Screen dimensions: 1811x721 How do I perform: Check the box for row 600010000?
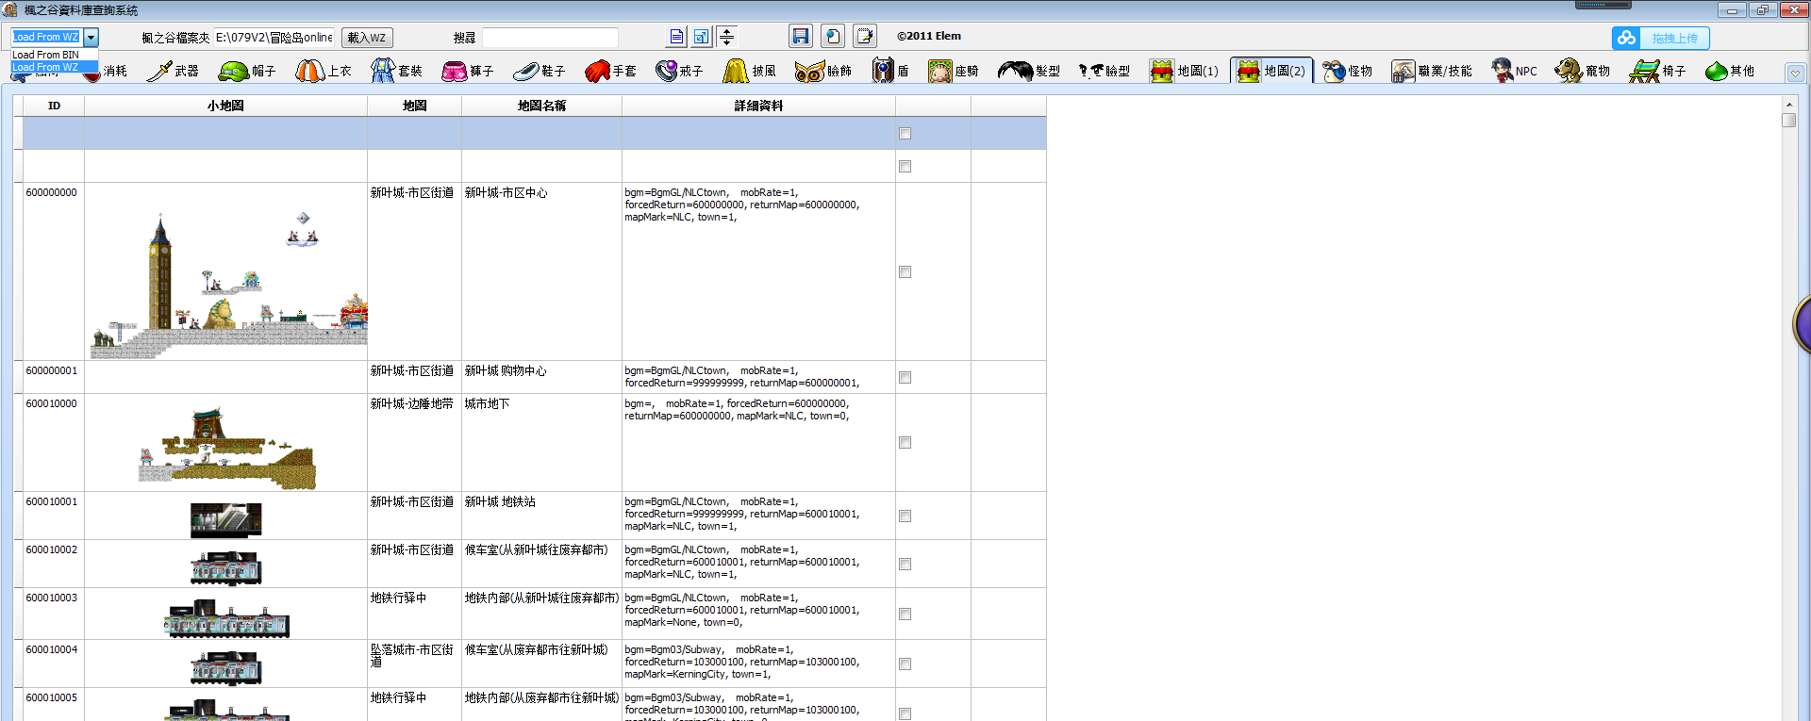(x=905, y=442)
